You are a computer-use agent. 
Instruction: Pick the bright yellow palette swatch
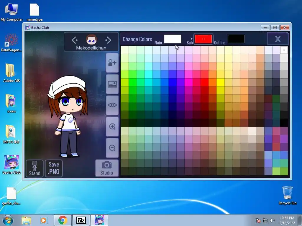(220, 82)
